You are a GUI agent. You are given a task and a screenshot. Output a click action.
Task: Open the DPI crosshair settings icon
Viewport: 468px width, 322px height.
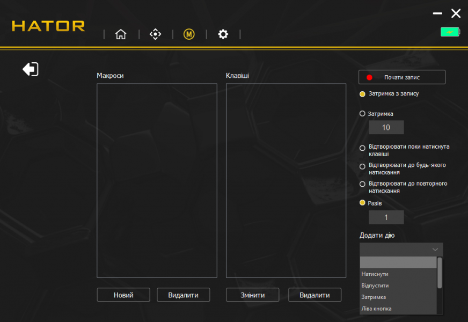coord(155,34)
